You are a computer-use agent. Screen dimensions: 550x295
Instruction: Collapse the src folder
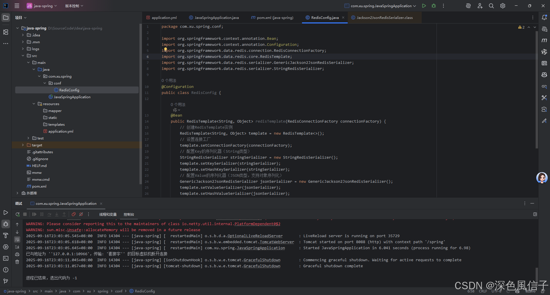point(23,56)
